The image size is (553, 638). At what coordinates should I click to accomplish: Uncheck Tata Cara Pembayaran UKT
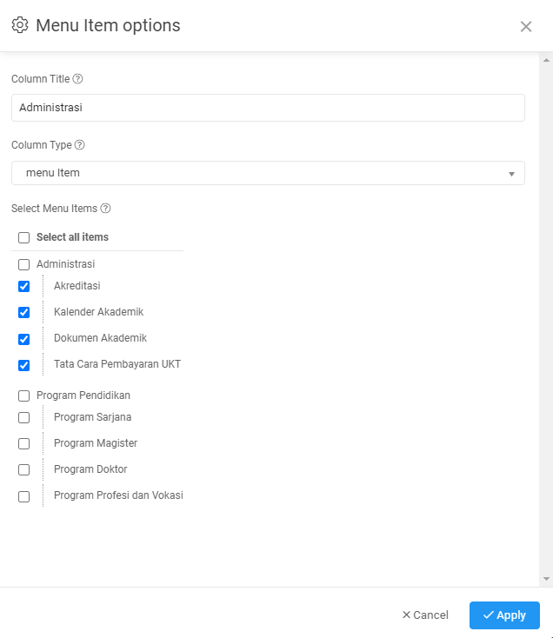[x=24, y=365]
